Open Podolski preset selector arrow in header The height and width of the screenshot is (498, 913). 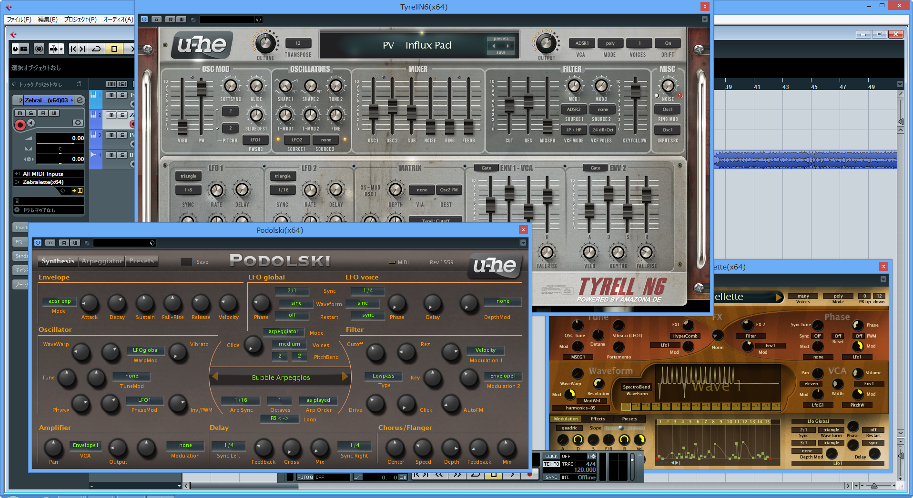[x=152, y=243]
